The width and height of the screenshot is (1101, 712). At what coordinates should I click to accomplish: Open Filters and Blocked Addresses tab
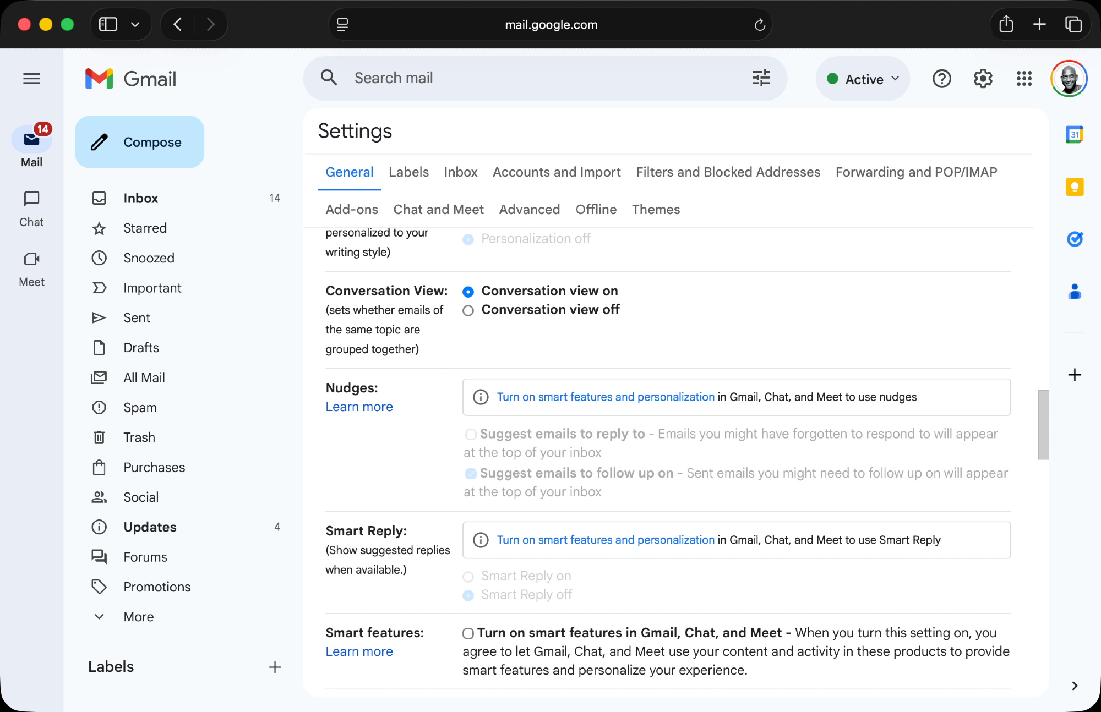728,172
